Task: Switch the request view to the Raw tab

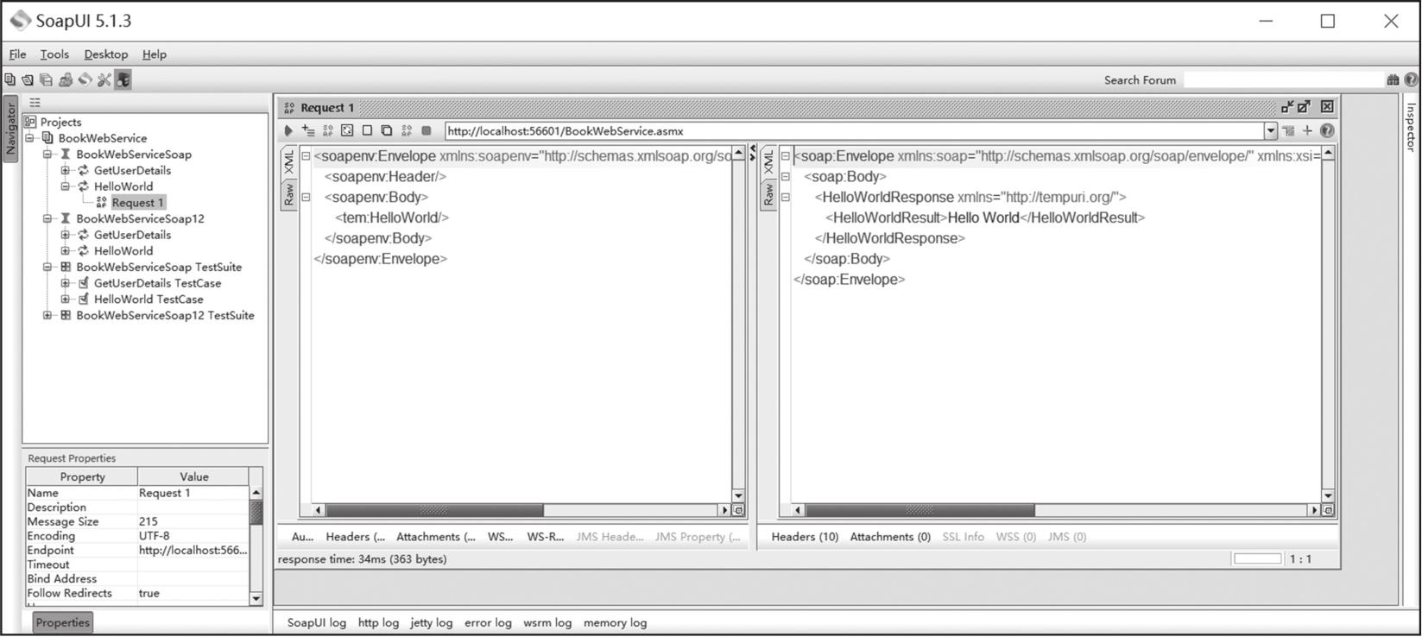Action: pyautogui.click(x=289, y=194)
